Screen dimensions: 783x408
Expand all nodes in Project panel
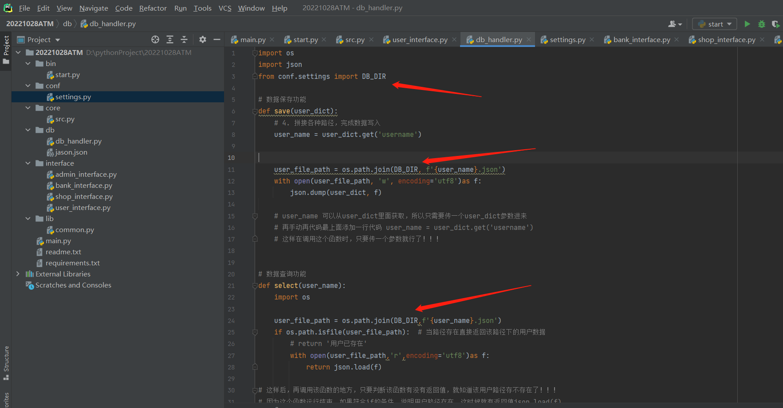(x=170, y=39)
